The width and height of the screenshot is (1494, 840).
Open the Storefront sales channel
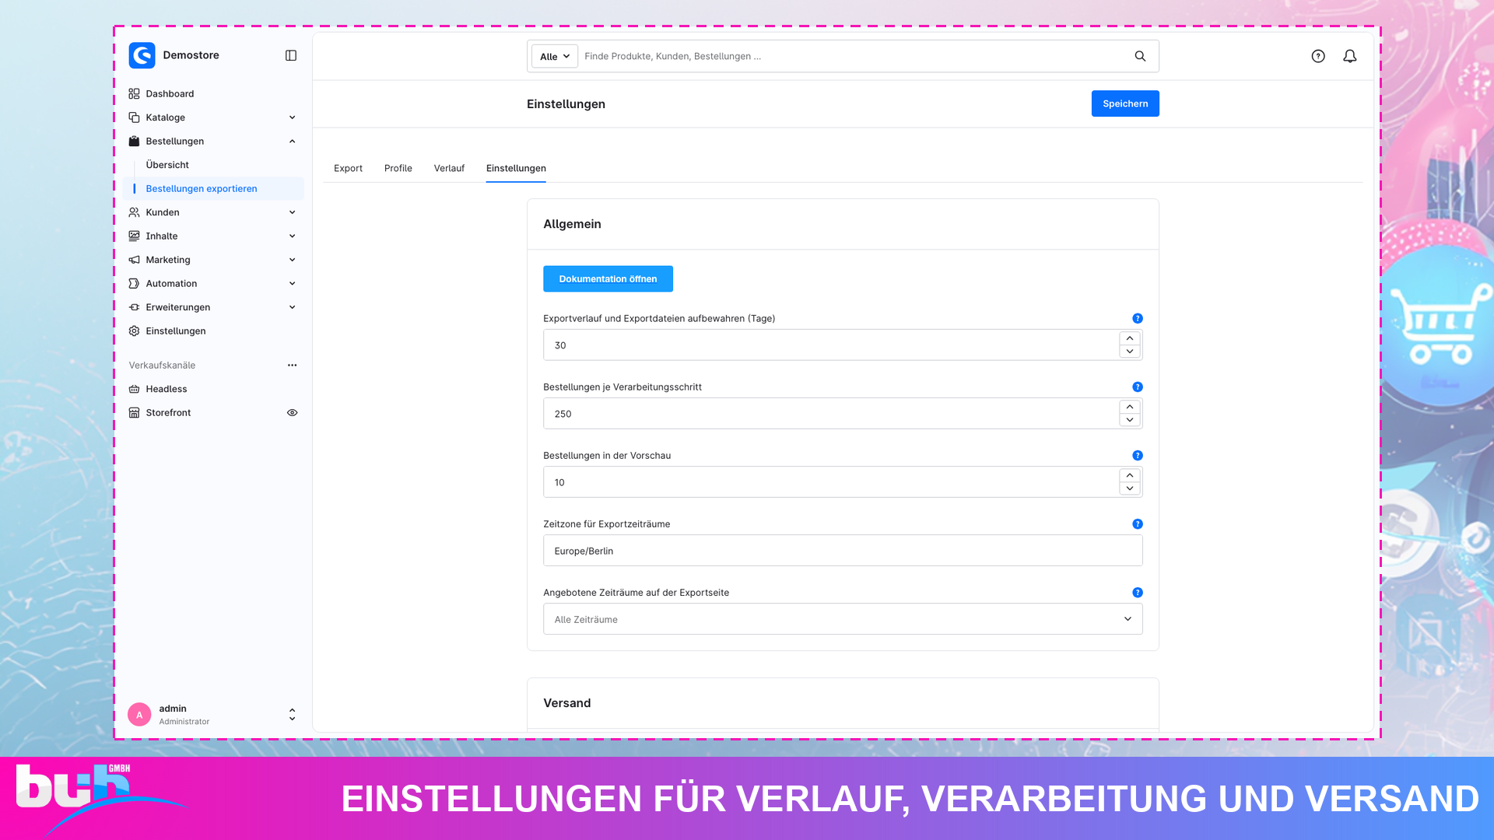click(x=168, y=412)
